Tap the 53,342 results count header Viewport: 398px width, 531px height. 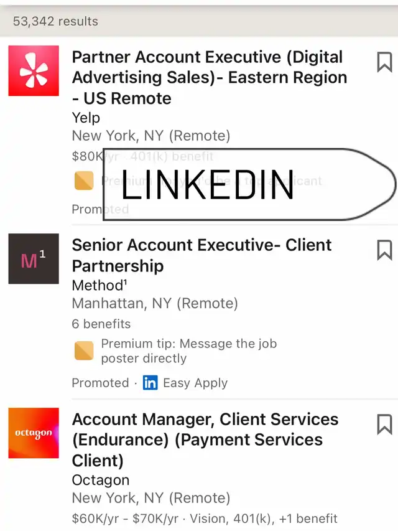tap(55, 21)
